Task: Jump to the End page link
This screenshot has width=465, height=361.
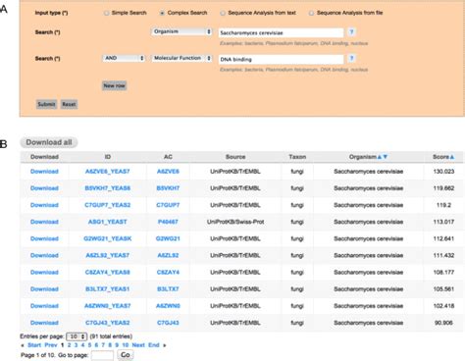Action: 154,345
